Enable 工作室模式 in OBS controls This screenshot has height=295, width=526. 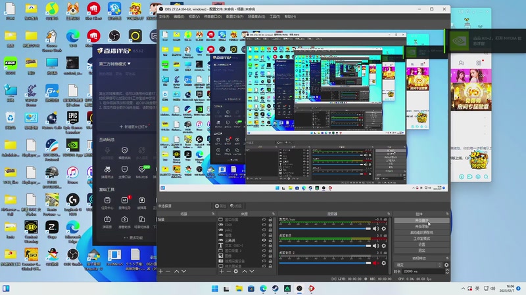click(x=421, y=239)
